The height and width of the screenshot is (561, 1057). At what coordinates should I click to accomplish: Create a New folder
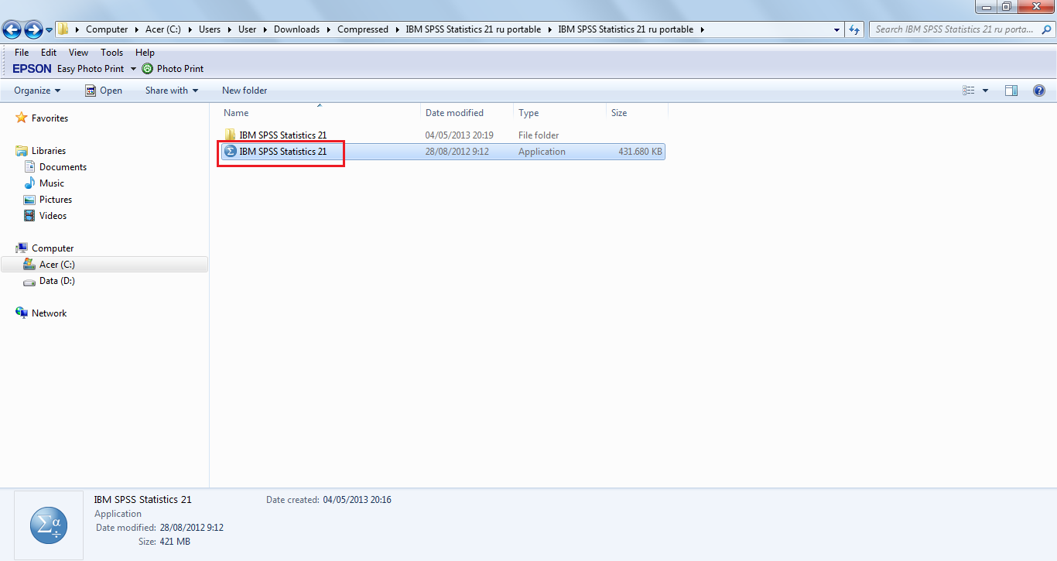coord(245,91)
